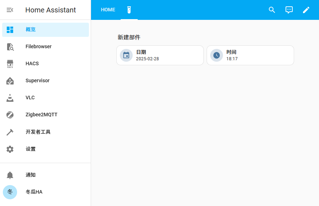Click the 2025-02-28 date value
The height and width of the screenshot is (206, 319).
click(x=147, y=59)
